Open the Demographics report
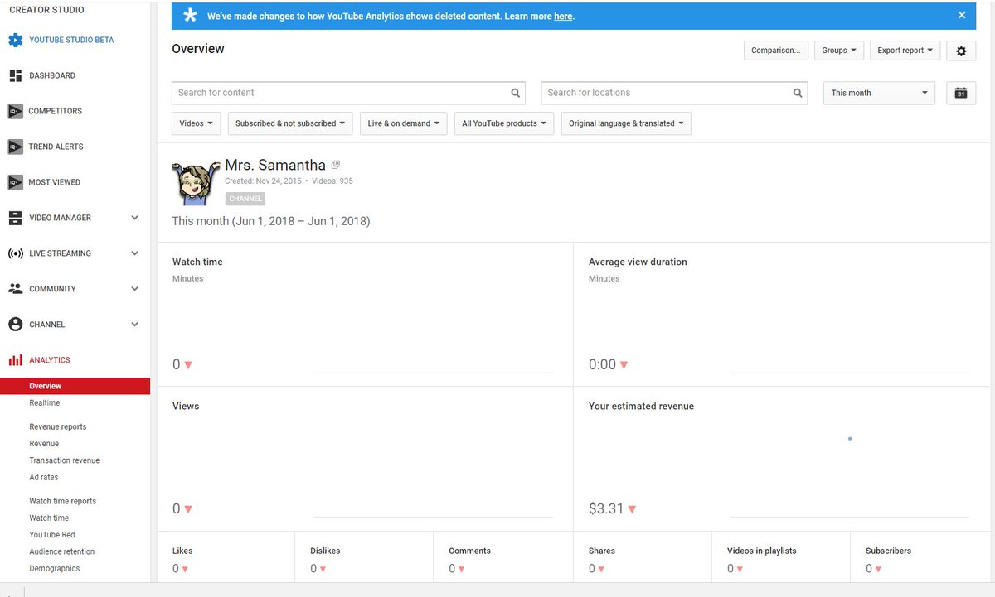995x597 pixels. pos(55,569)
